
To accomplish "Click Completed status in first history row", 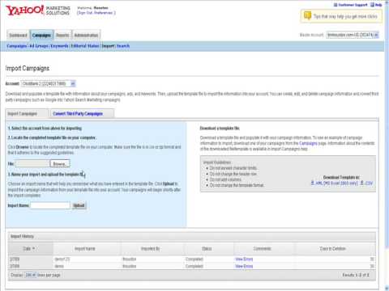I will (194, 259).
